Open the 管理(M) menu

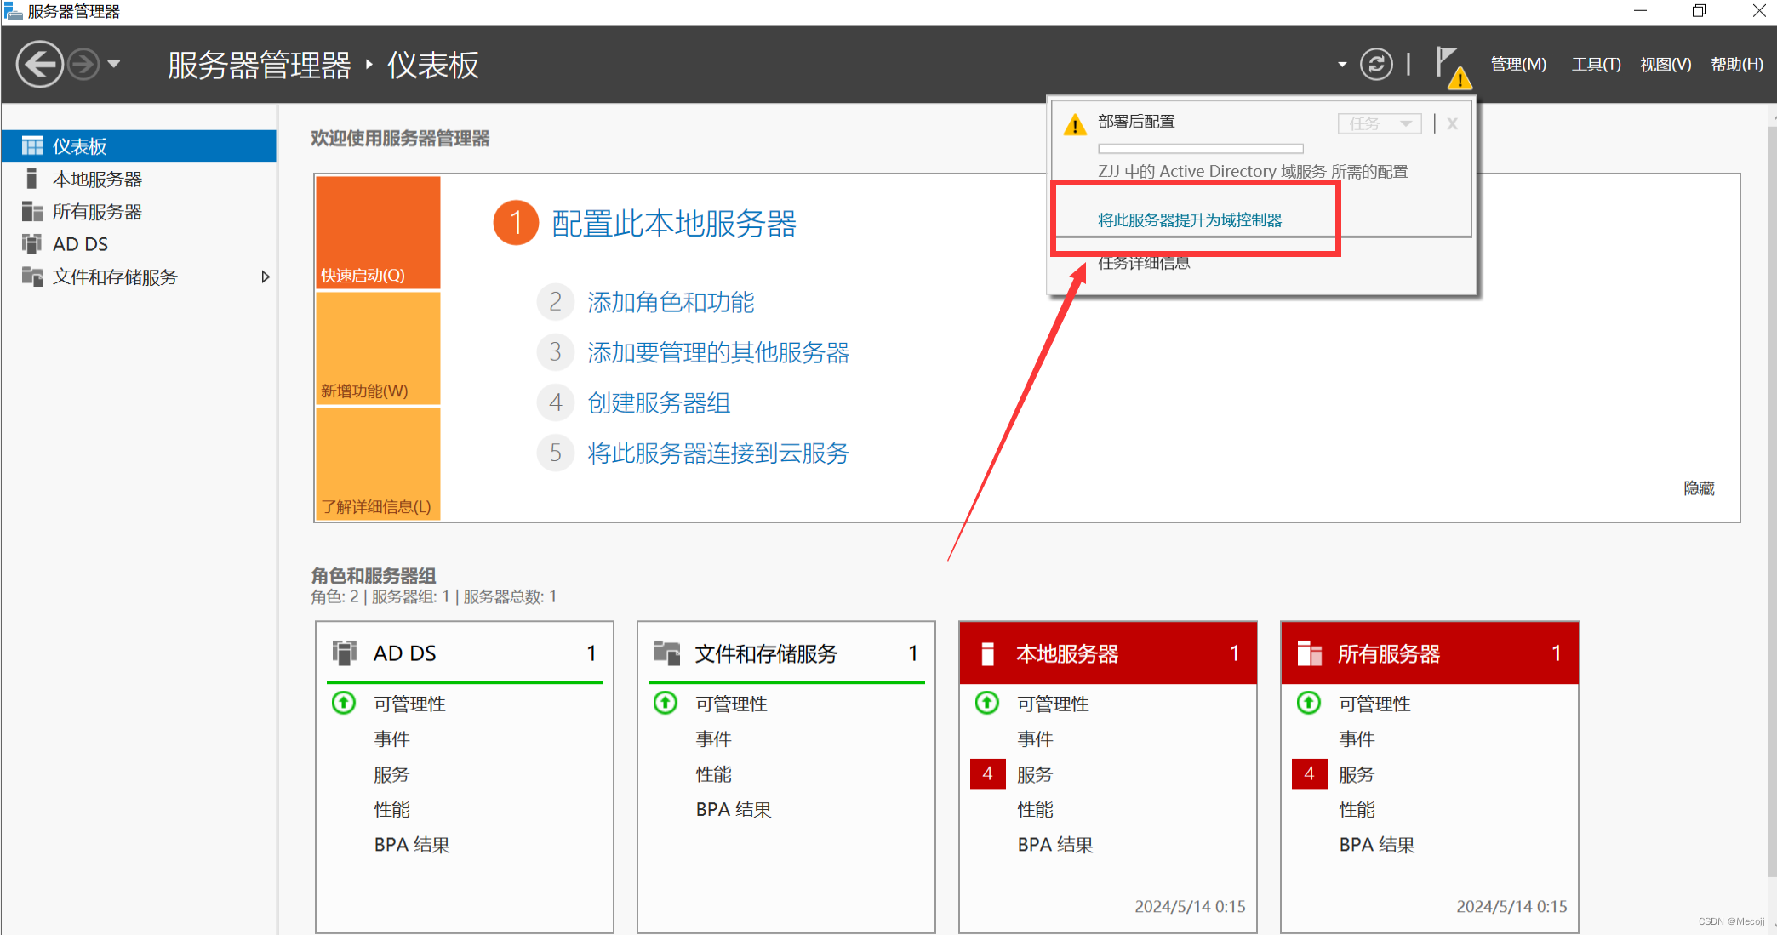click(x=1517, y=65)
